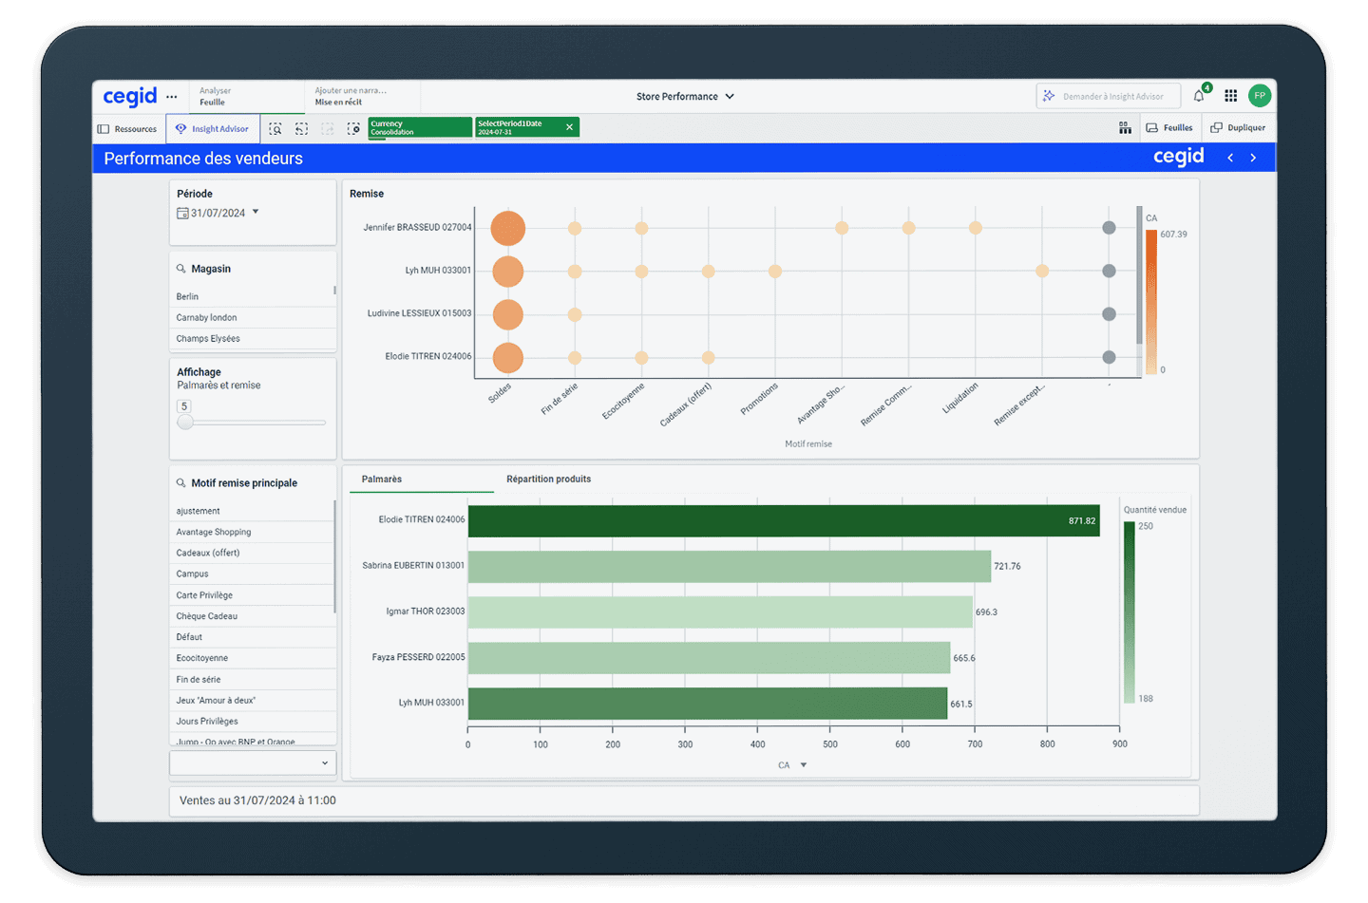Click the step back selection icon
This screenshot has width=1368, height=903.
(x=301, y=128)
